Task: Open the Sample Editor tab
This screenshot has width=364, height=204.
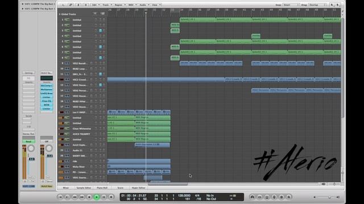Action: [x=84, y=188]
